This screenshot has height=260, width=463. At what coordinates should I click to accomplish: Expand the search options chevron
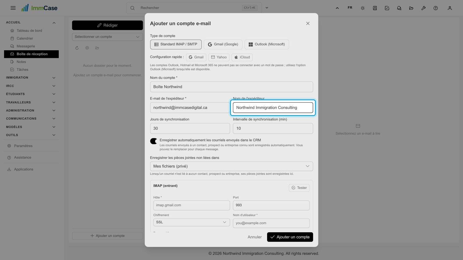tap(267, 8)
